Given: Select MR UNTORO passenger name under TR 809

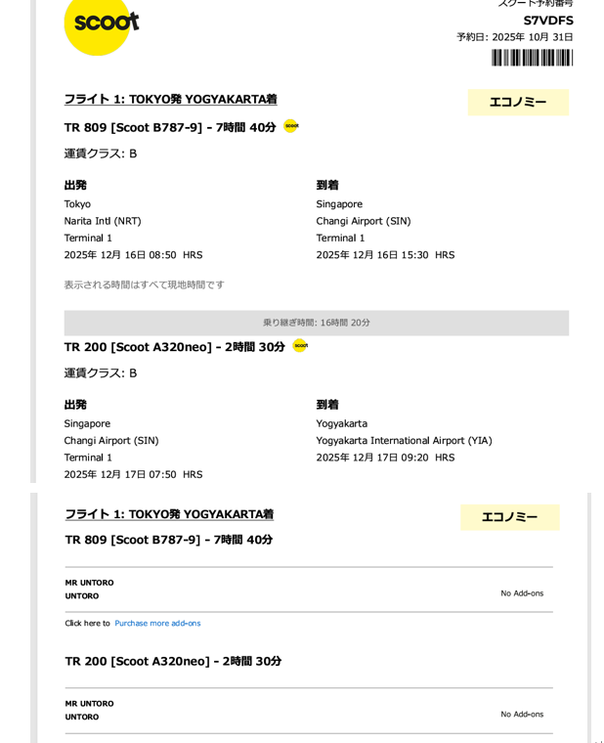Looking at the screenshot, I should click(x=89, y=583).
